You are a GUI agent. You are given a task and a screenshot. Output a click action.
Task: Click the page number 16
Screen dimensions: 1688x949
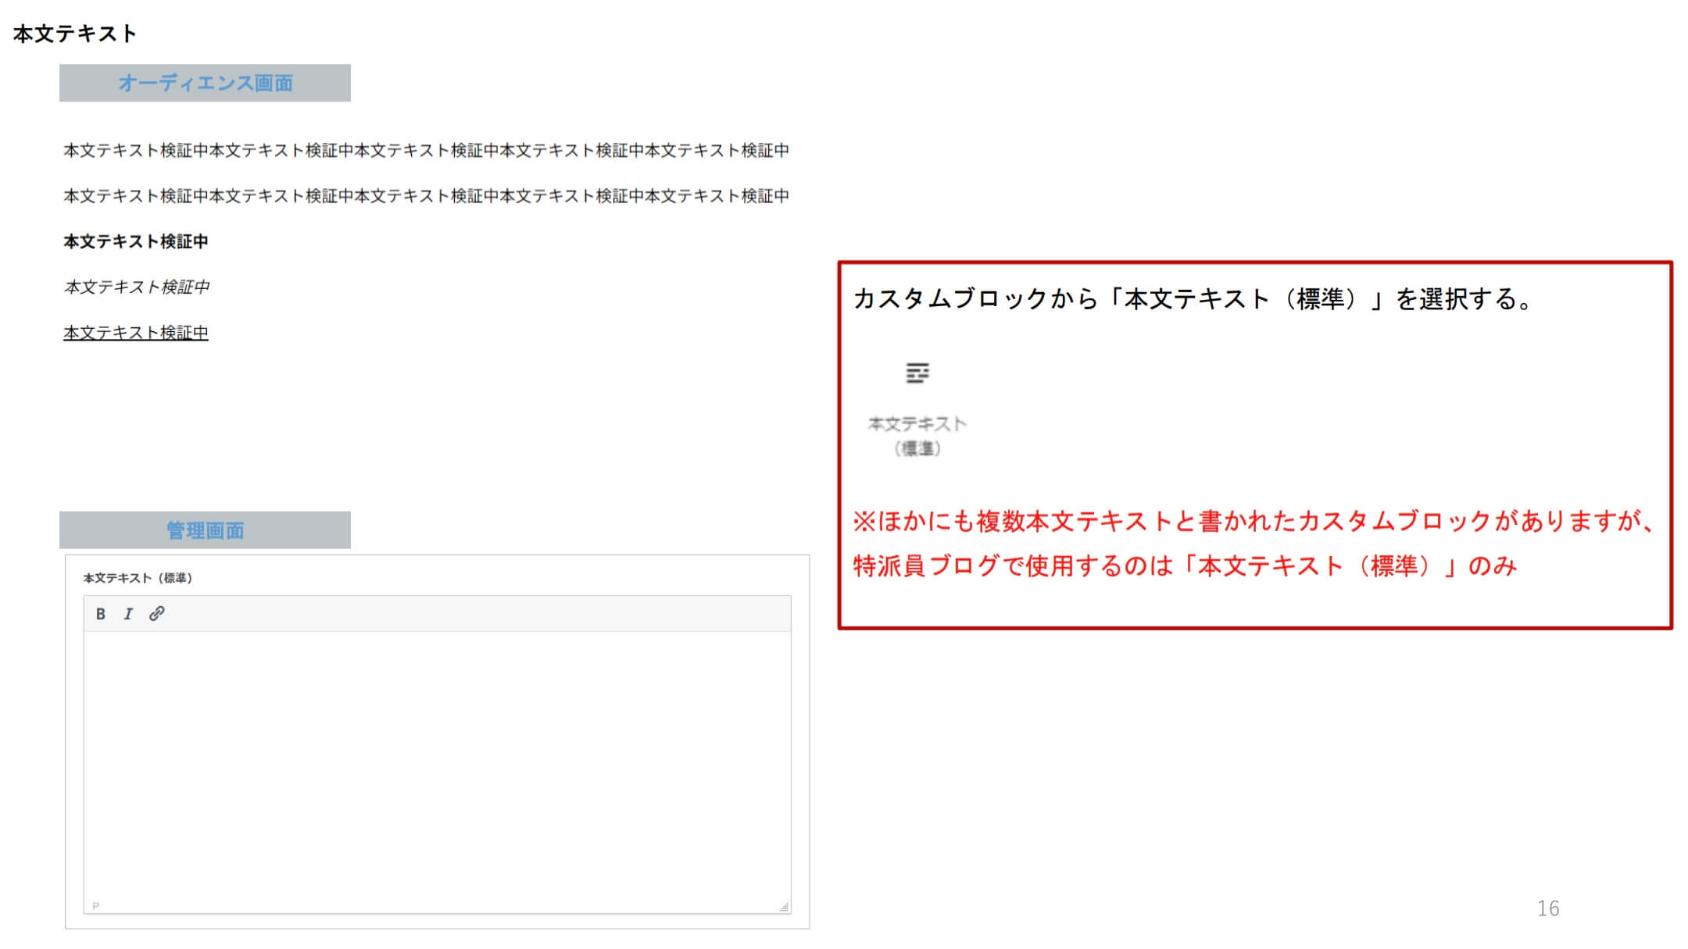1547,908
